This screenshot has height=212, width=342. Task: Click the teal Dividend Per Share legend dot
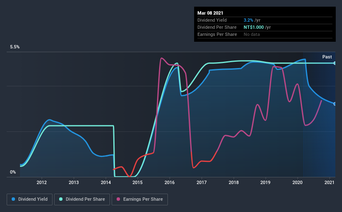click(61, 199)
